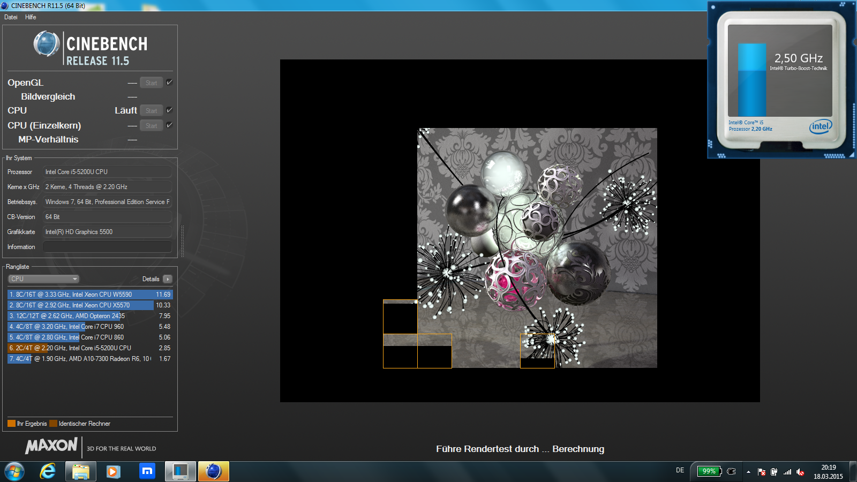Select ranking entry Intel Core i5-5200U CPU

point(90,348)
